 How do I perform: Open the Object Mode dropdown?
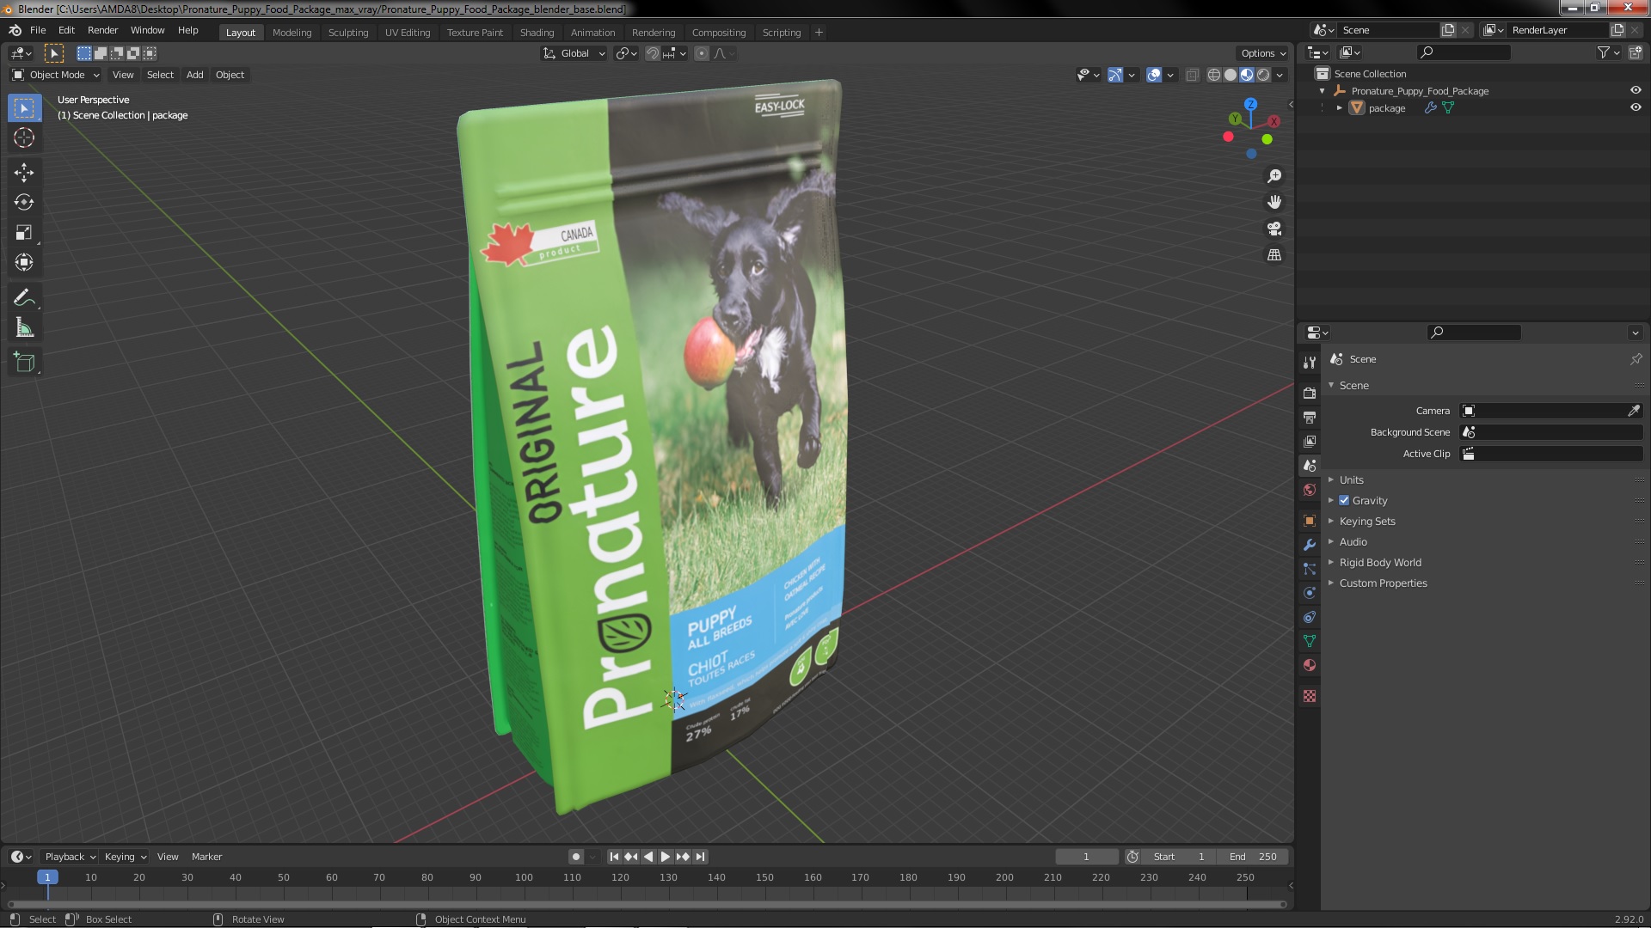(56, 75)
